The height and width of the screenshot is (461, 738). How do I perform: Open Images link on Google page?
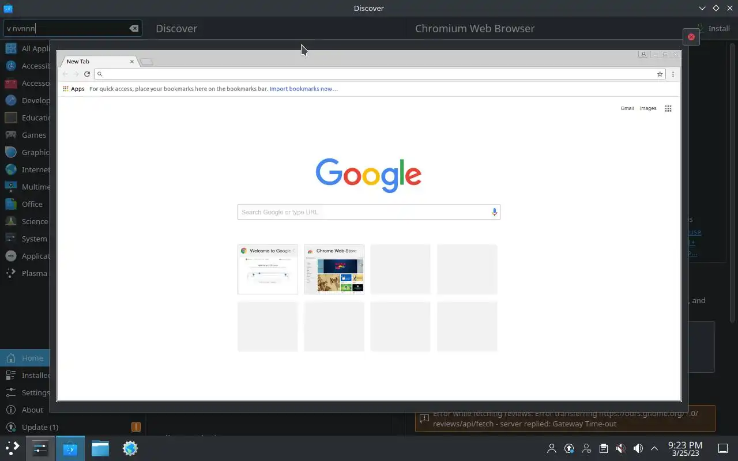click(648, 108)
